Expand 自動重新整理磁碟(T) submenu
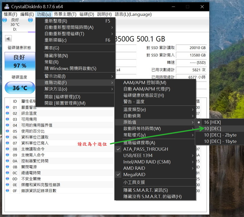Viewport: 244px width, 217px height. point(76,34)
